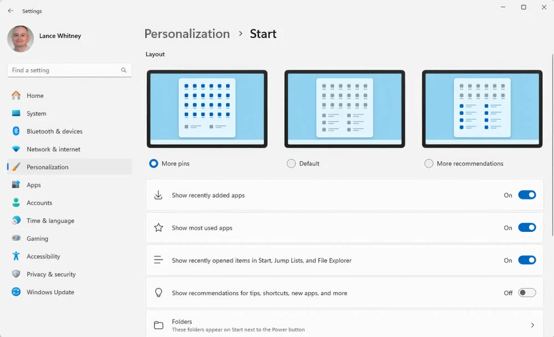Choose the More recommendations layout option
The height and width of the screenshot is (337, 554).
pyautogui.click(x=429, y=164)
